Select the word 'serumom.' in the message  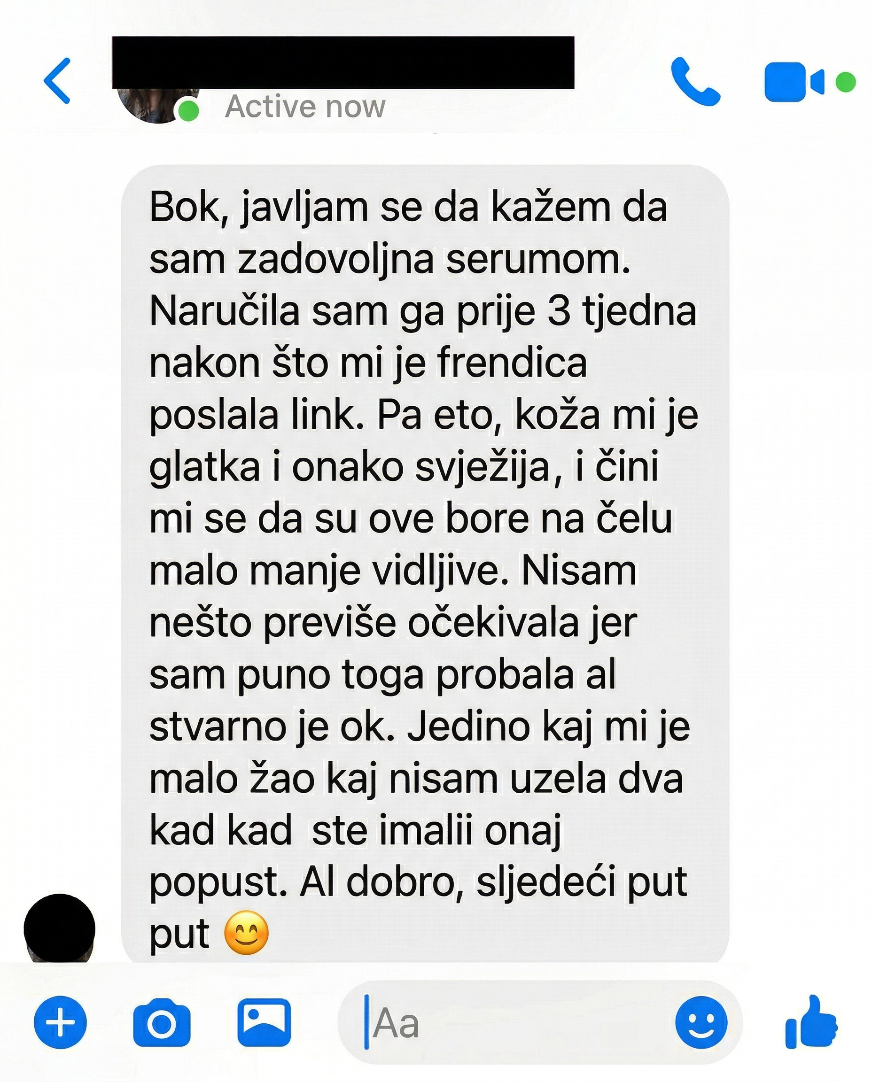click(538, 259)
